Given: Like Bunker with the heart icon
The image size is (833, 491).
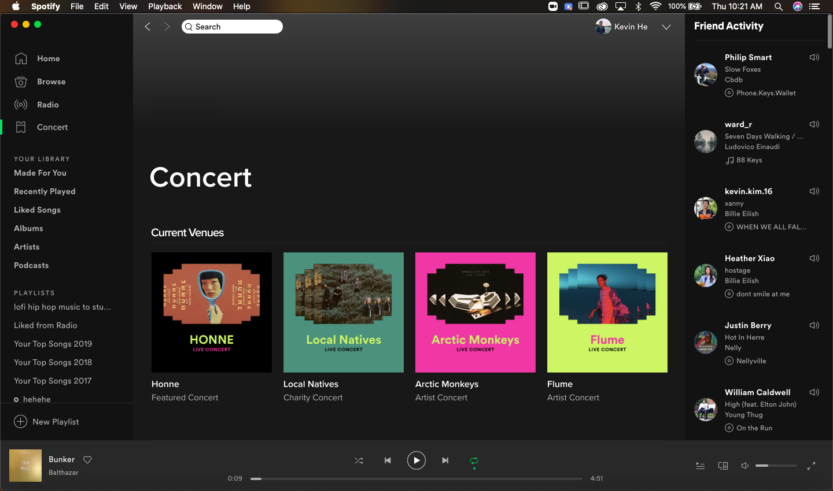Looking at the screenshot, I should [87, 460].
